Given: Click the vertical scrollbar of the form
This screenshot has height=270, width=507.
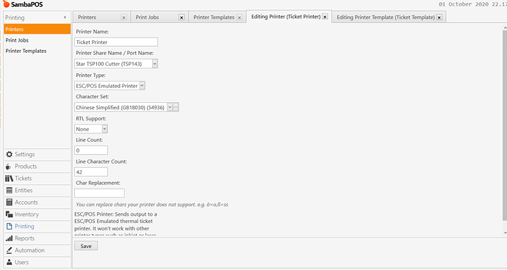Looking at the screenshot, I should point(505,125).
